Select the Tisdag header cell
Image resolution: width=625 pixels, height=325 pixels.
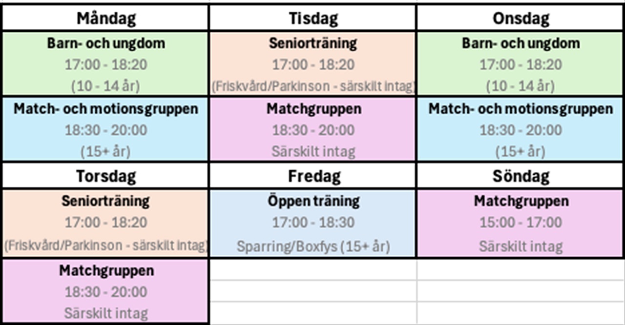click(313, 19)
